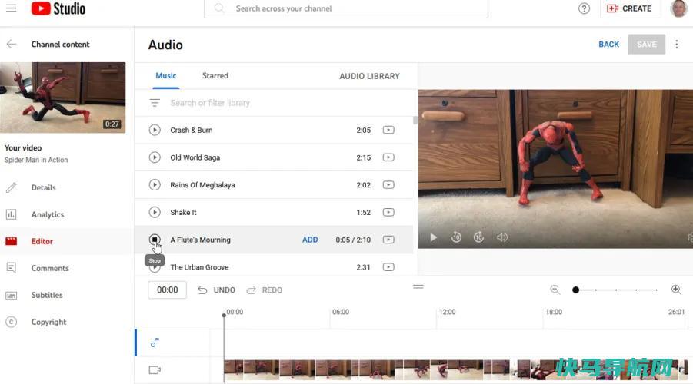Select Editor in the sidebar
This screenshot has width=693, height=384.
click(42, 241)
